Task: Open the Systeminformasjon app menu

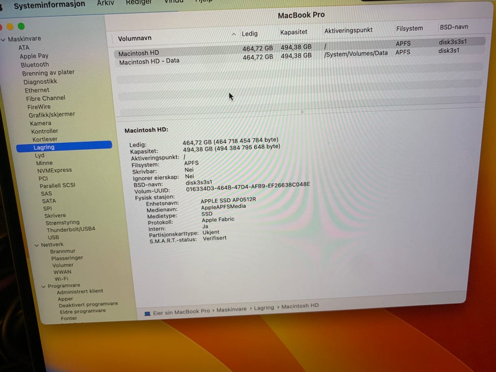Action: point(50,5)
